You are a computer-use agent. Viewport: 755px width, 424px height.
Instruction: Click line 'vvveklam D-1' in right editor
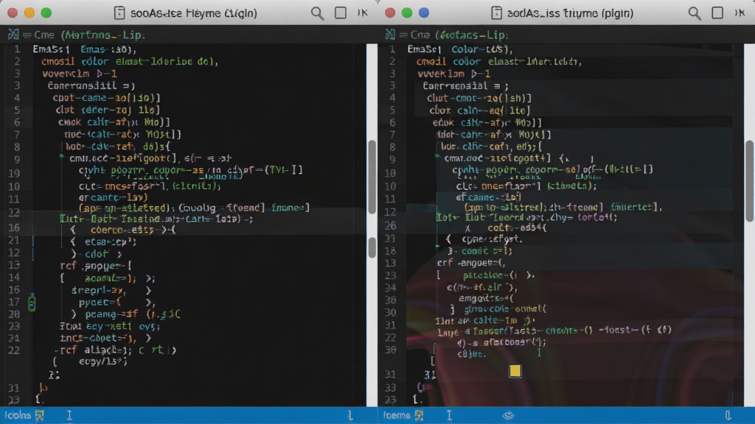453,74
